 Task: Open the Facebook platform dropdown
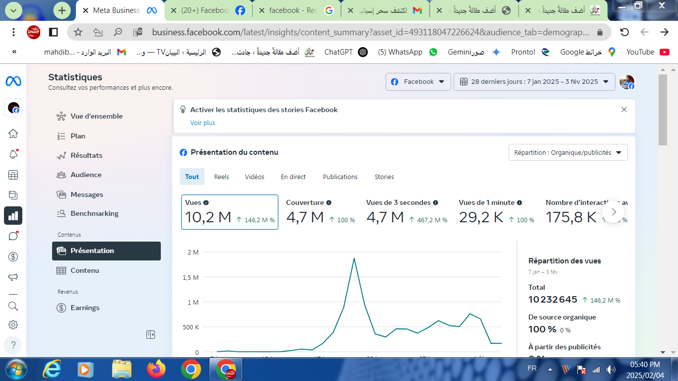[x=418, y=82]
